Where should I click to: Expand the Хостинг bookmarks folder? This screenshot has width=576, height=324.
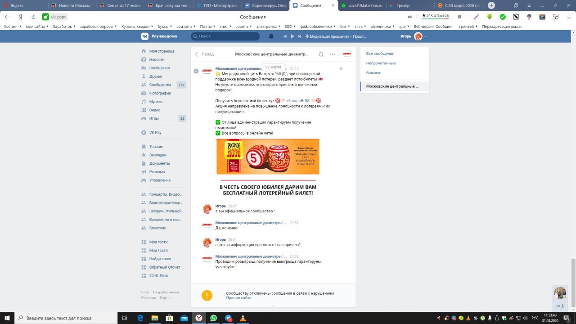(x=13, y=27)
